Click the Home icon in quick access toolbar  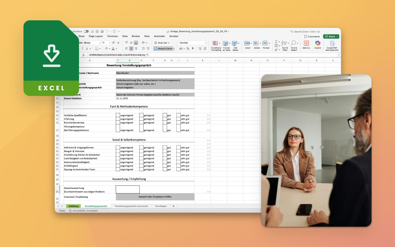pos(92,32)
